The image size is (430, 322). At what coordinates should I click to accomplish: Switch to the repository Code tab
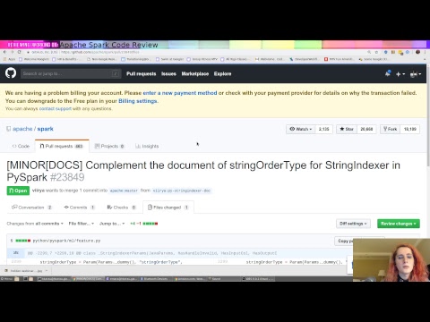(x=21, y=146)
